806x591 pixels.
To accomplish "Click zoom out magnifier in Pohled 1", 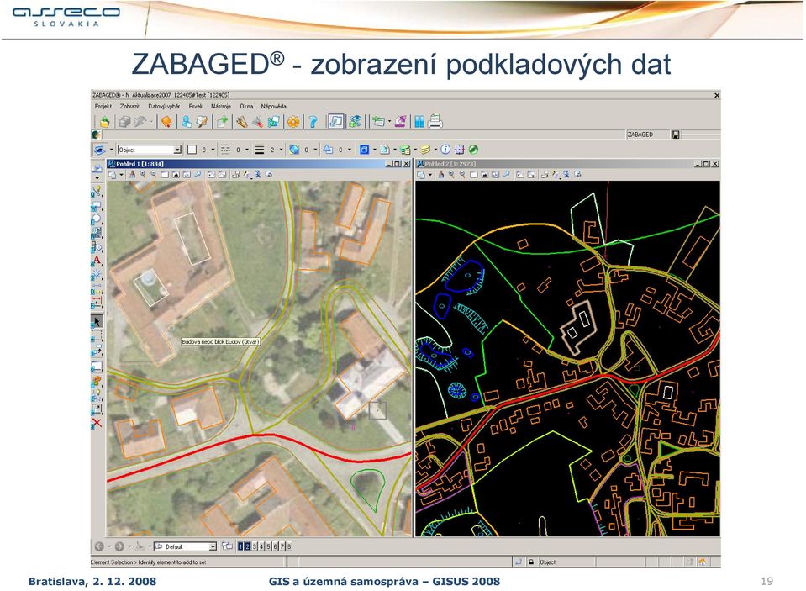I will (153, 175).
